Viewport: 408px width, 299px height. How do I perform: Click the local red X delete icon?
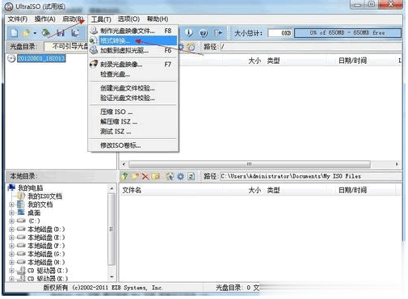tap(145, 176)
